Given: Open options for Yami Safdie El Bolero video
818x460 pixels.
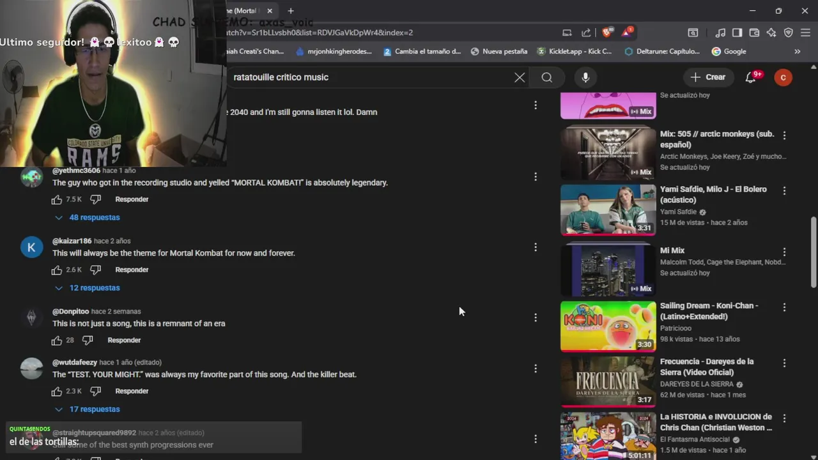Looking at the screenshot, I should [784, 190].
